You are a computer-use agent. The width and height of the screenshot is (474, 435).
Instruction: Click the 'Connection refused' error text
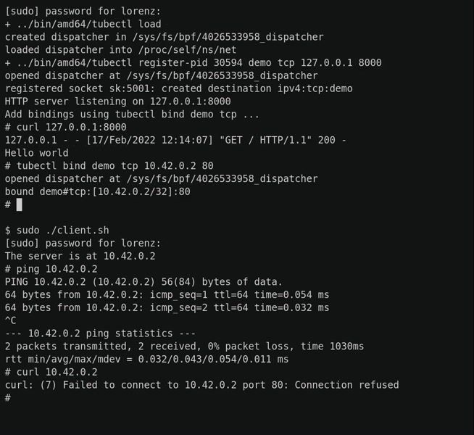click(x=346, y=385)
